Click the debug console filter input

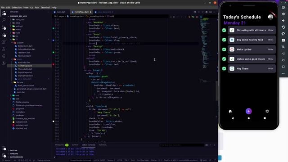coord(181,145)
